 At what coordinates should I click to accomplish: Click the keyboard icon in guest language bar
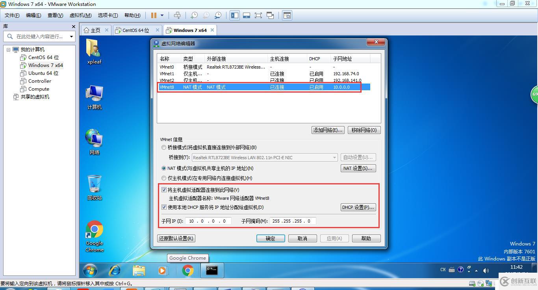(x=452, y=270)
